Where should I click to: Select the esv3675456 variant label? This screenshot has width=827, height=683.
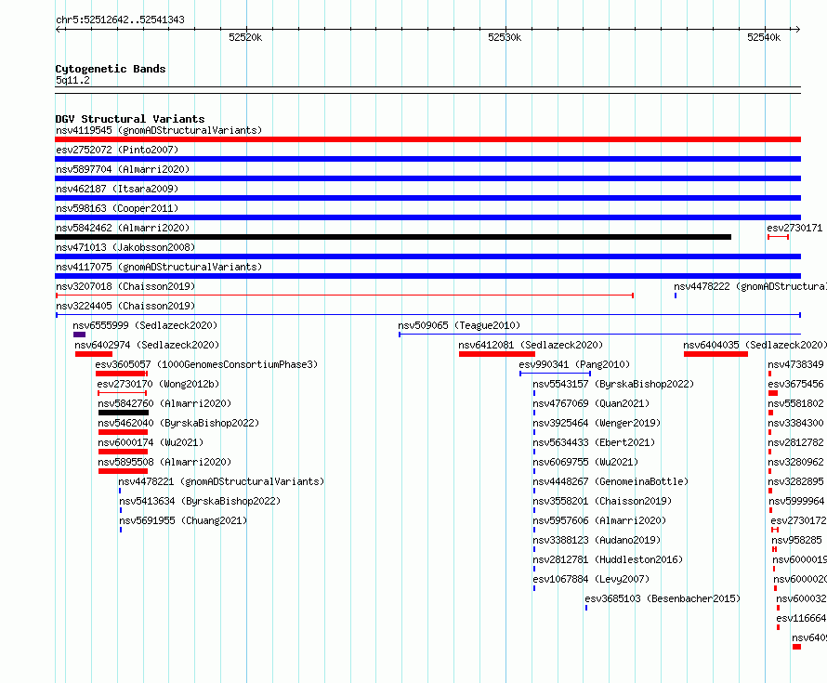coord(795,384)
